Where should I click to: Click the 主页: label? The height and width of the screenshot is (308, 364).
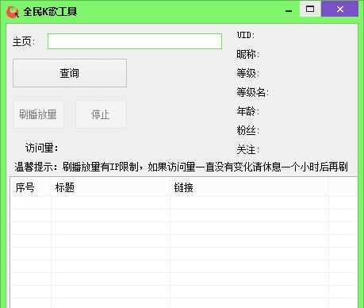click(x=24, y=41)
